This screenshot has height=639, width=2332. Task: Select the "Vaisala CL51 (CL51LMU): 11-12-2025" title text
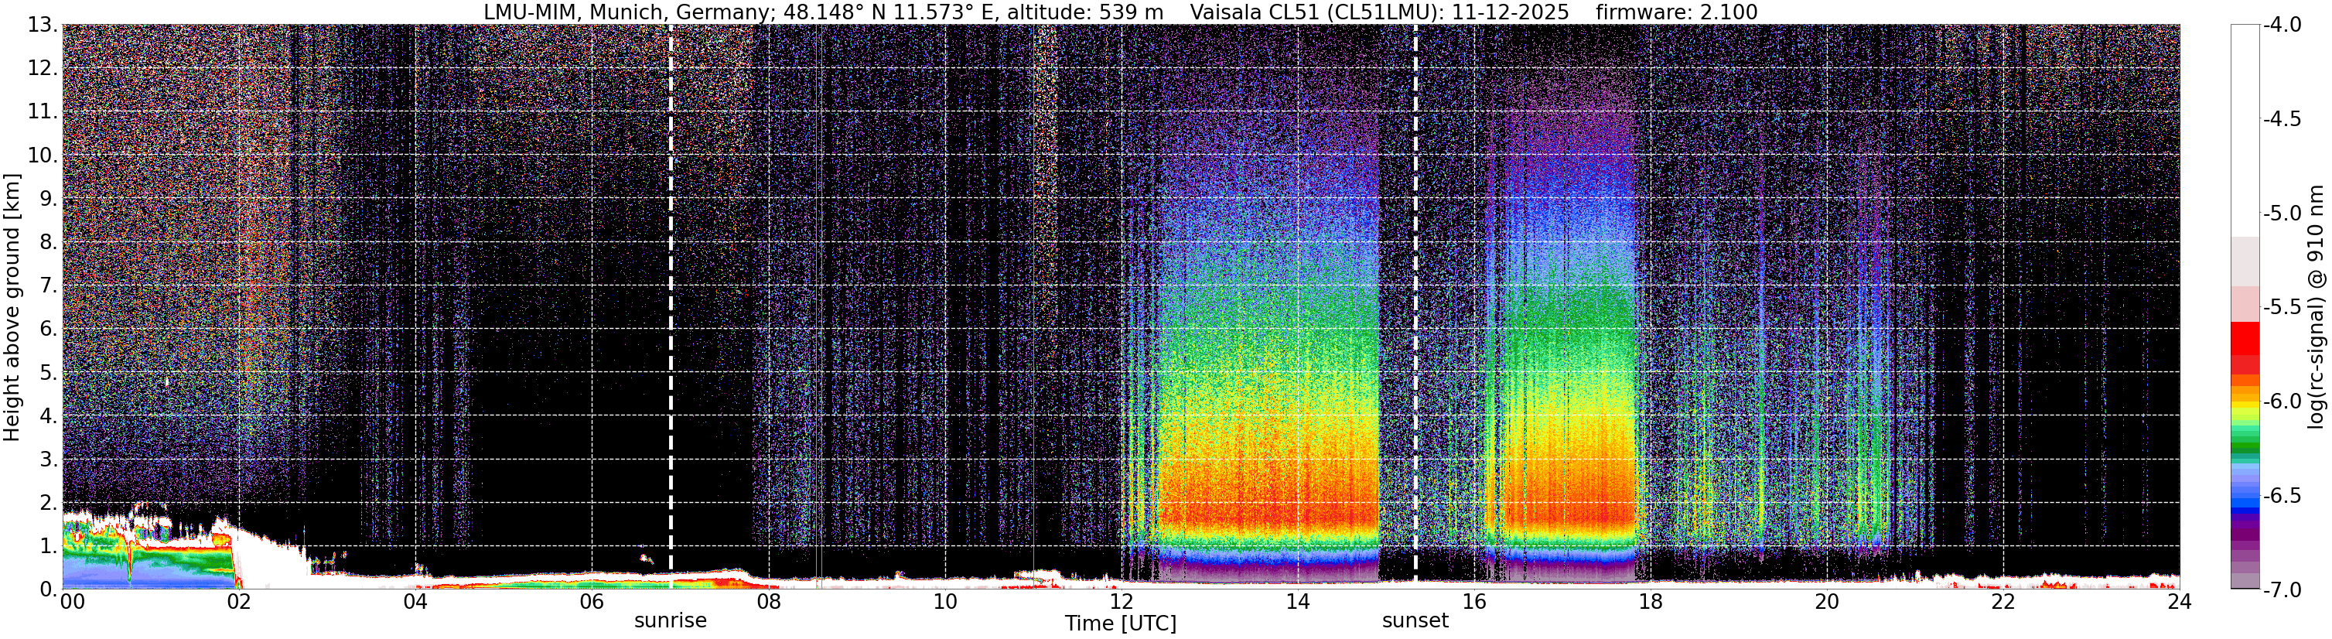click(x=1379, y=12)
